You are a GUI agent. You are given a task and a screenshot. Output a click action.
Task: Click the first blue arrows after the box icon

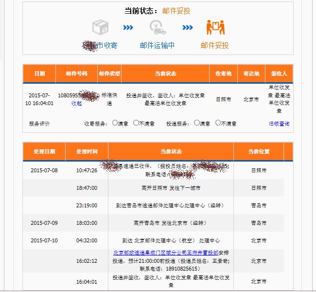point(128,28)
